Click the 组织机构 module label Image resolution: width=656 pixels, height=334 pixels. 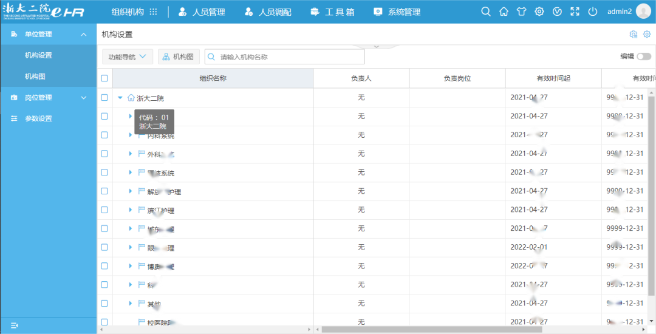click(128, 12)
